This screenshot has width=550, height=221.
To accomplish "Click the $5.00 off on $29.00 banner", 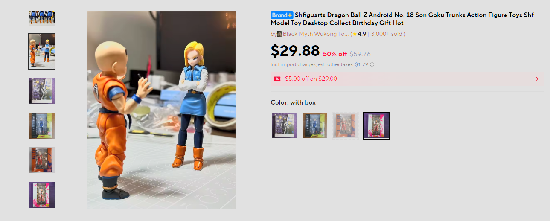I will coord(407,79).
